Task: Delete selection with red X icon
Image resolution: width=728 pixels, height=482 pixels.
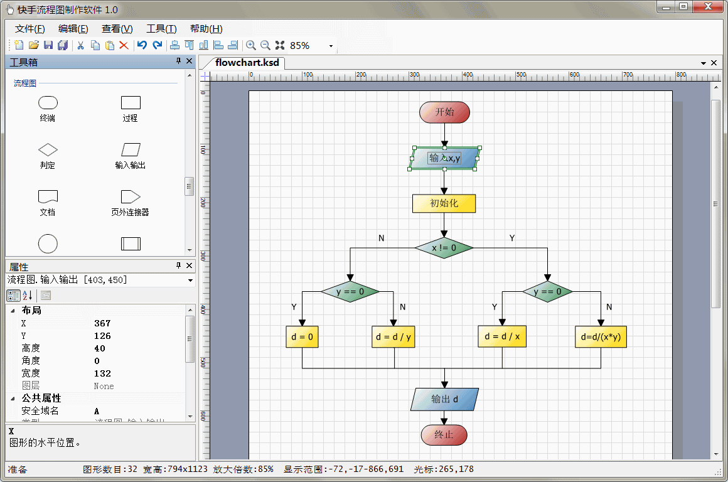Action: tap(124, 45)
